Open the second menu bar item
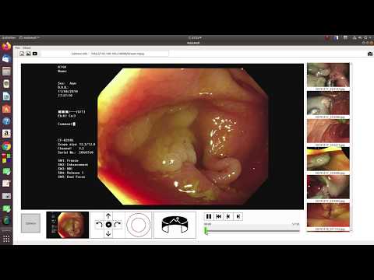Screen dimensions: 374x280 pos(26,48)
